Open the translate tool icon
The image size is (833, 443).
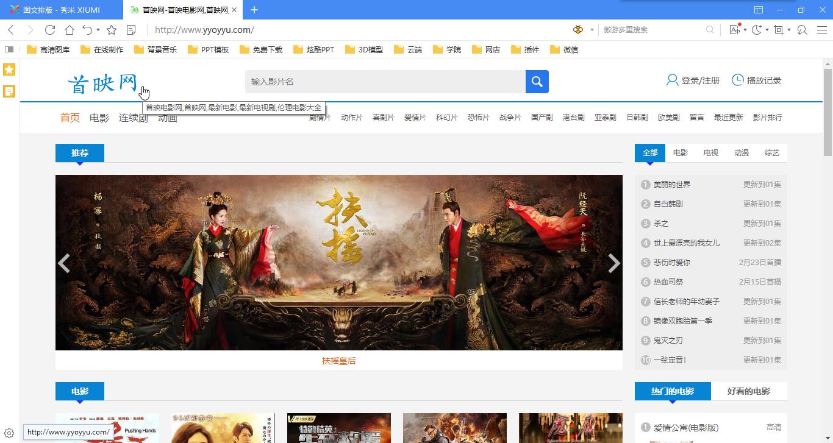(735, 30)
